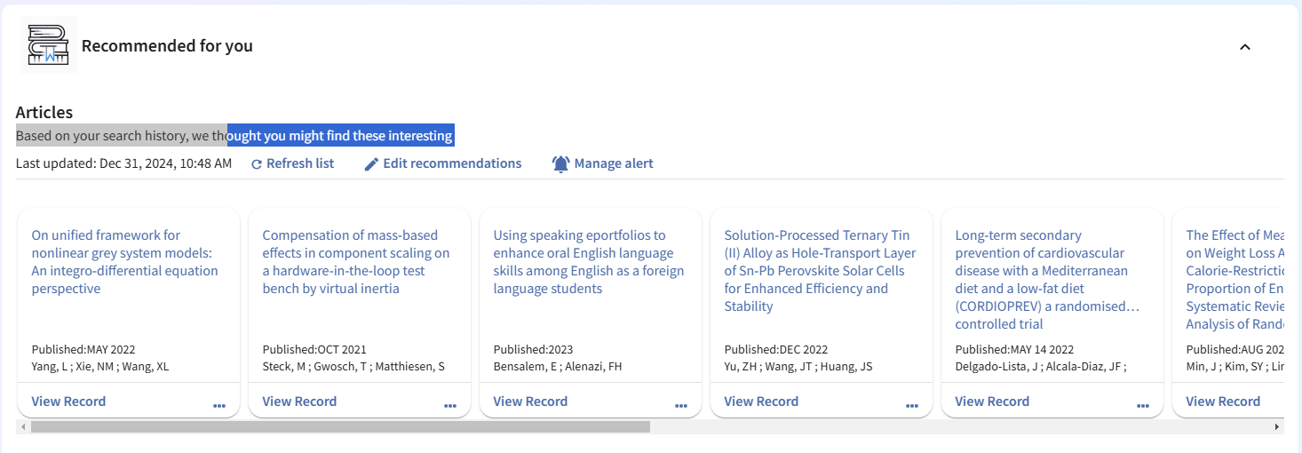The image size is (1302, 453).
Task: View Record for Yang, L article
Action: pyautogui.click(x=68, y=401)
